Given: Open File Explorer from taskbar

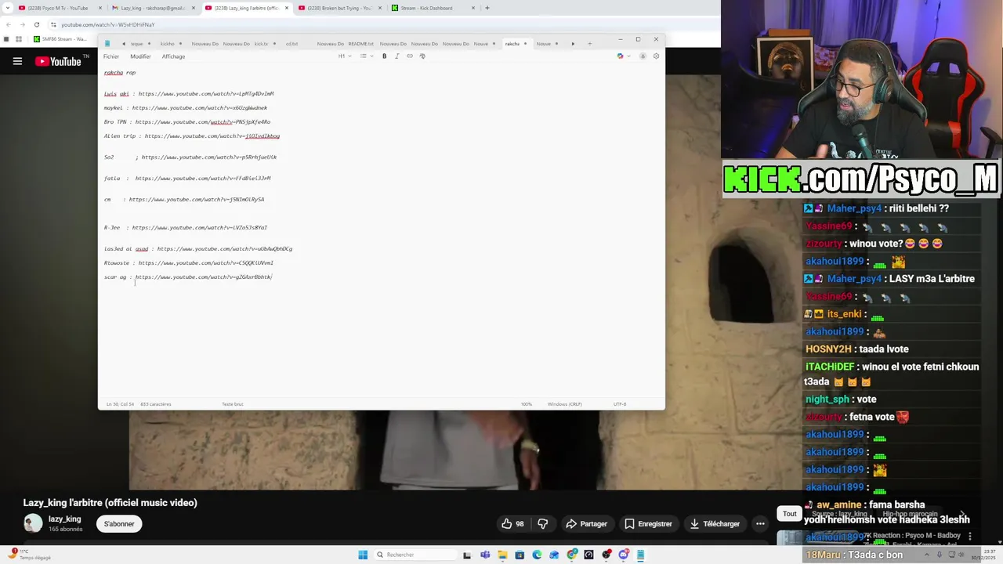Looking at the screenshot, I should (502, 555).
